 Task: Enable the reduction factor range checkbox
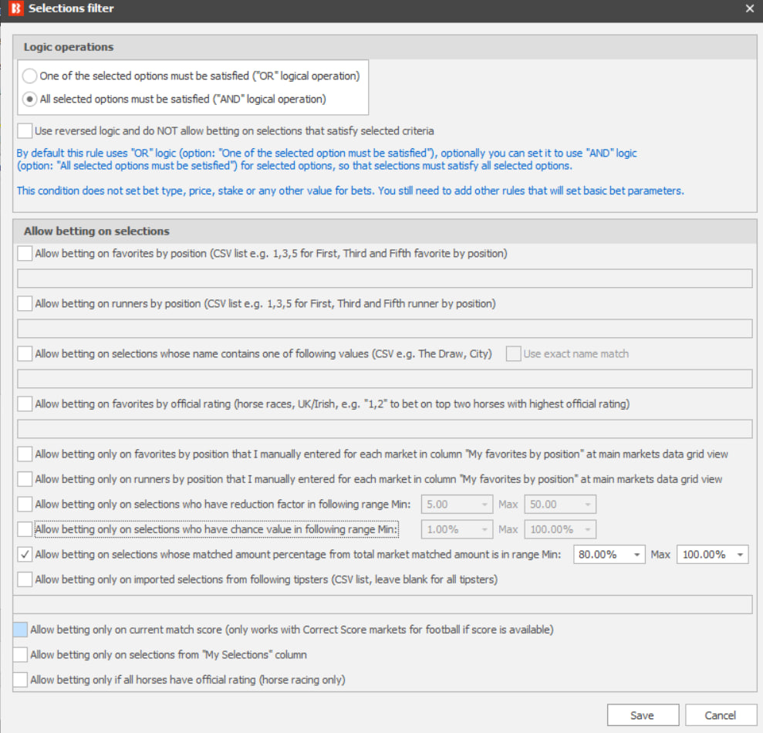point(25,505)
